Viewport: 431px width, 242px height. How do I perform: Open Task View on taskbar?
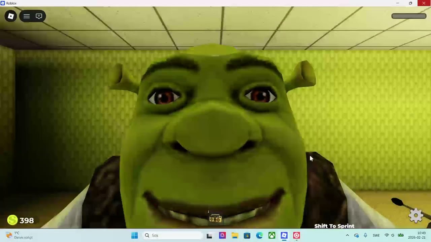(x=209, y=235)
